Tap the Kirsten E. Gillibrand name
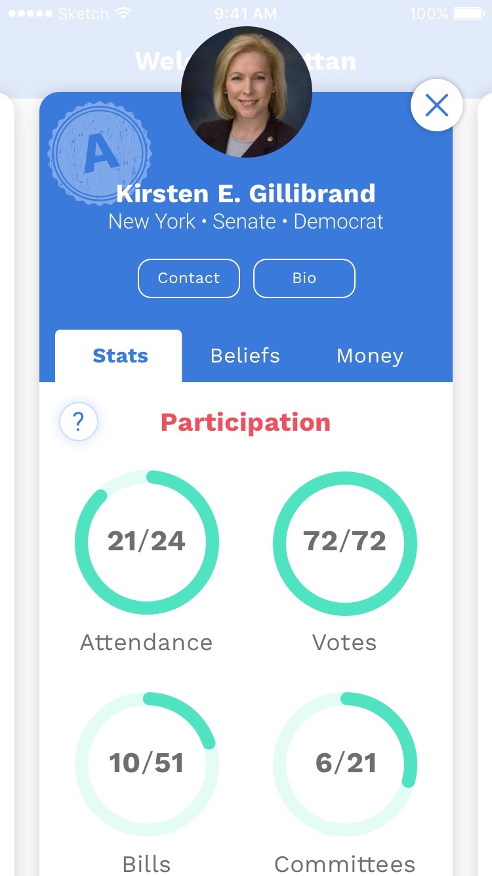492x876 pixels. (x=246, y=194)
